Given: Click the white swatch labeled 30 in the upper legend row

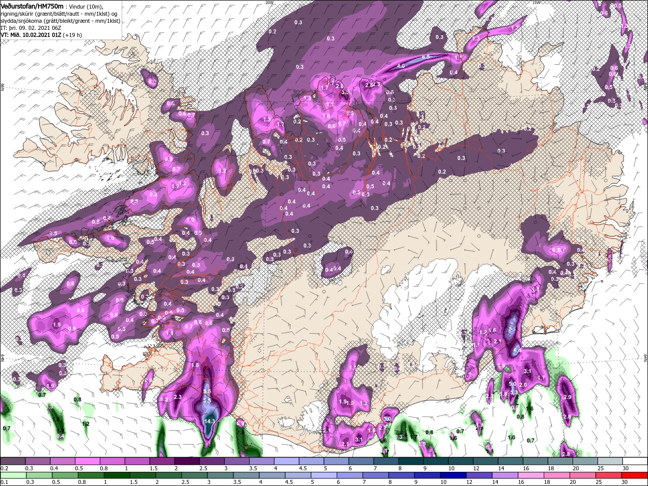Looking at the screenshot, I should click(x=634, y=461).
